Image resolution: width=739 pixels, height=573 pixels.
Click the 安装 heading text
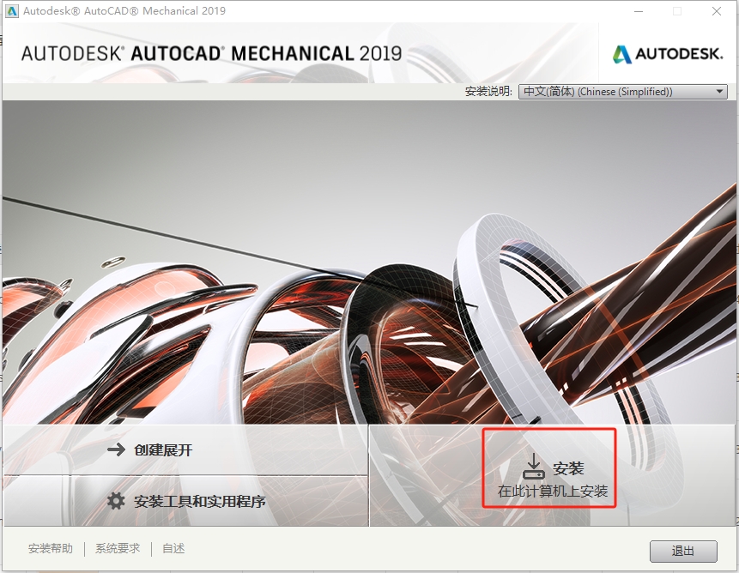(x=568, y=468)
